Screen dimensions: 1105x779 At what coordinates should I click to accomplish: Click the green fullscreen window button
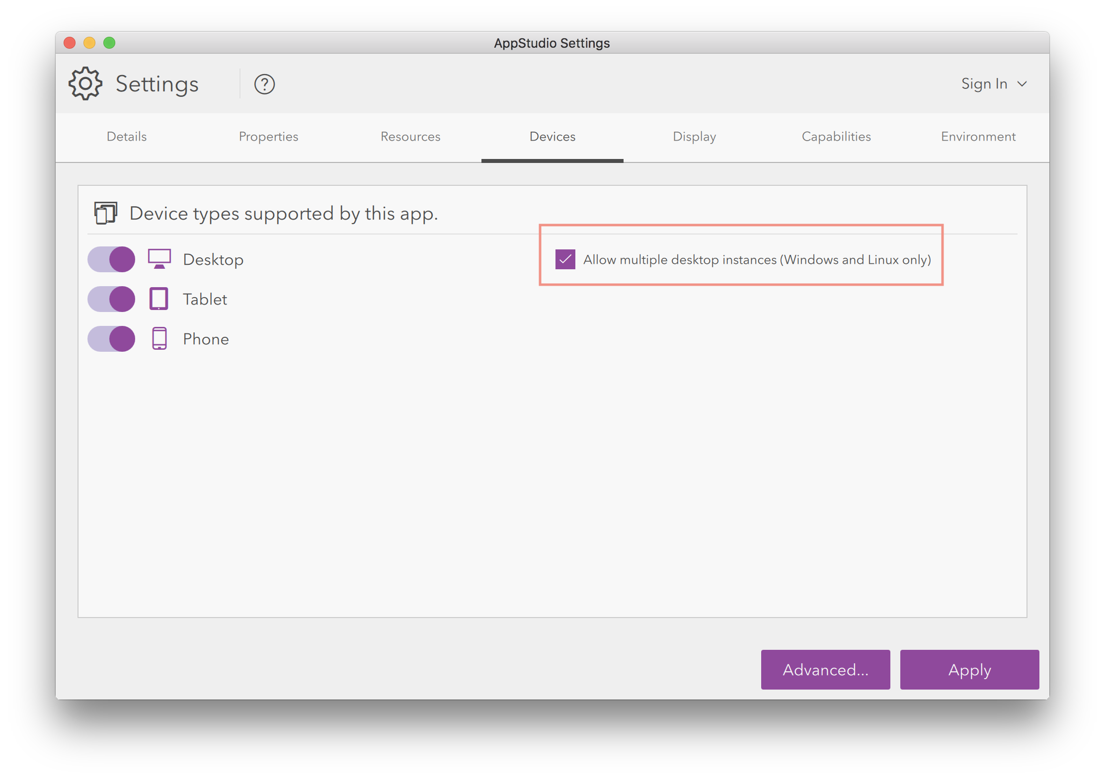[x=109, y=43]
